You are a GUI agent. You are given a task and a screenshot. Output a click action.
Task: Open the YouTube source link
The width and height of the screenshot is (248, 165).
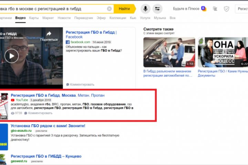[x=22, y=100]
